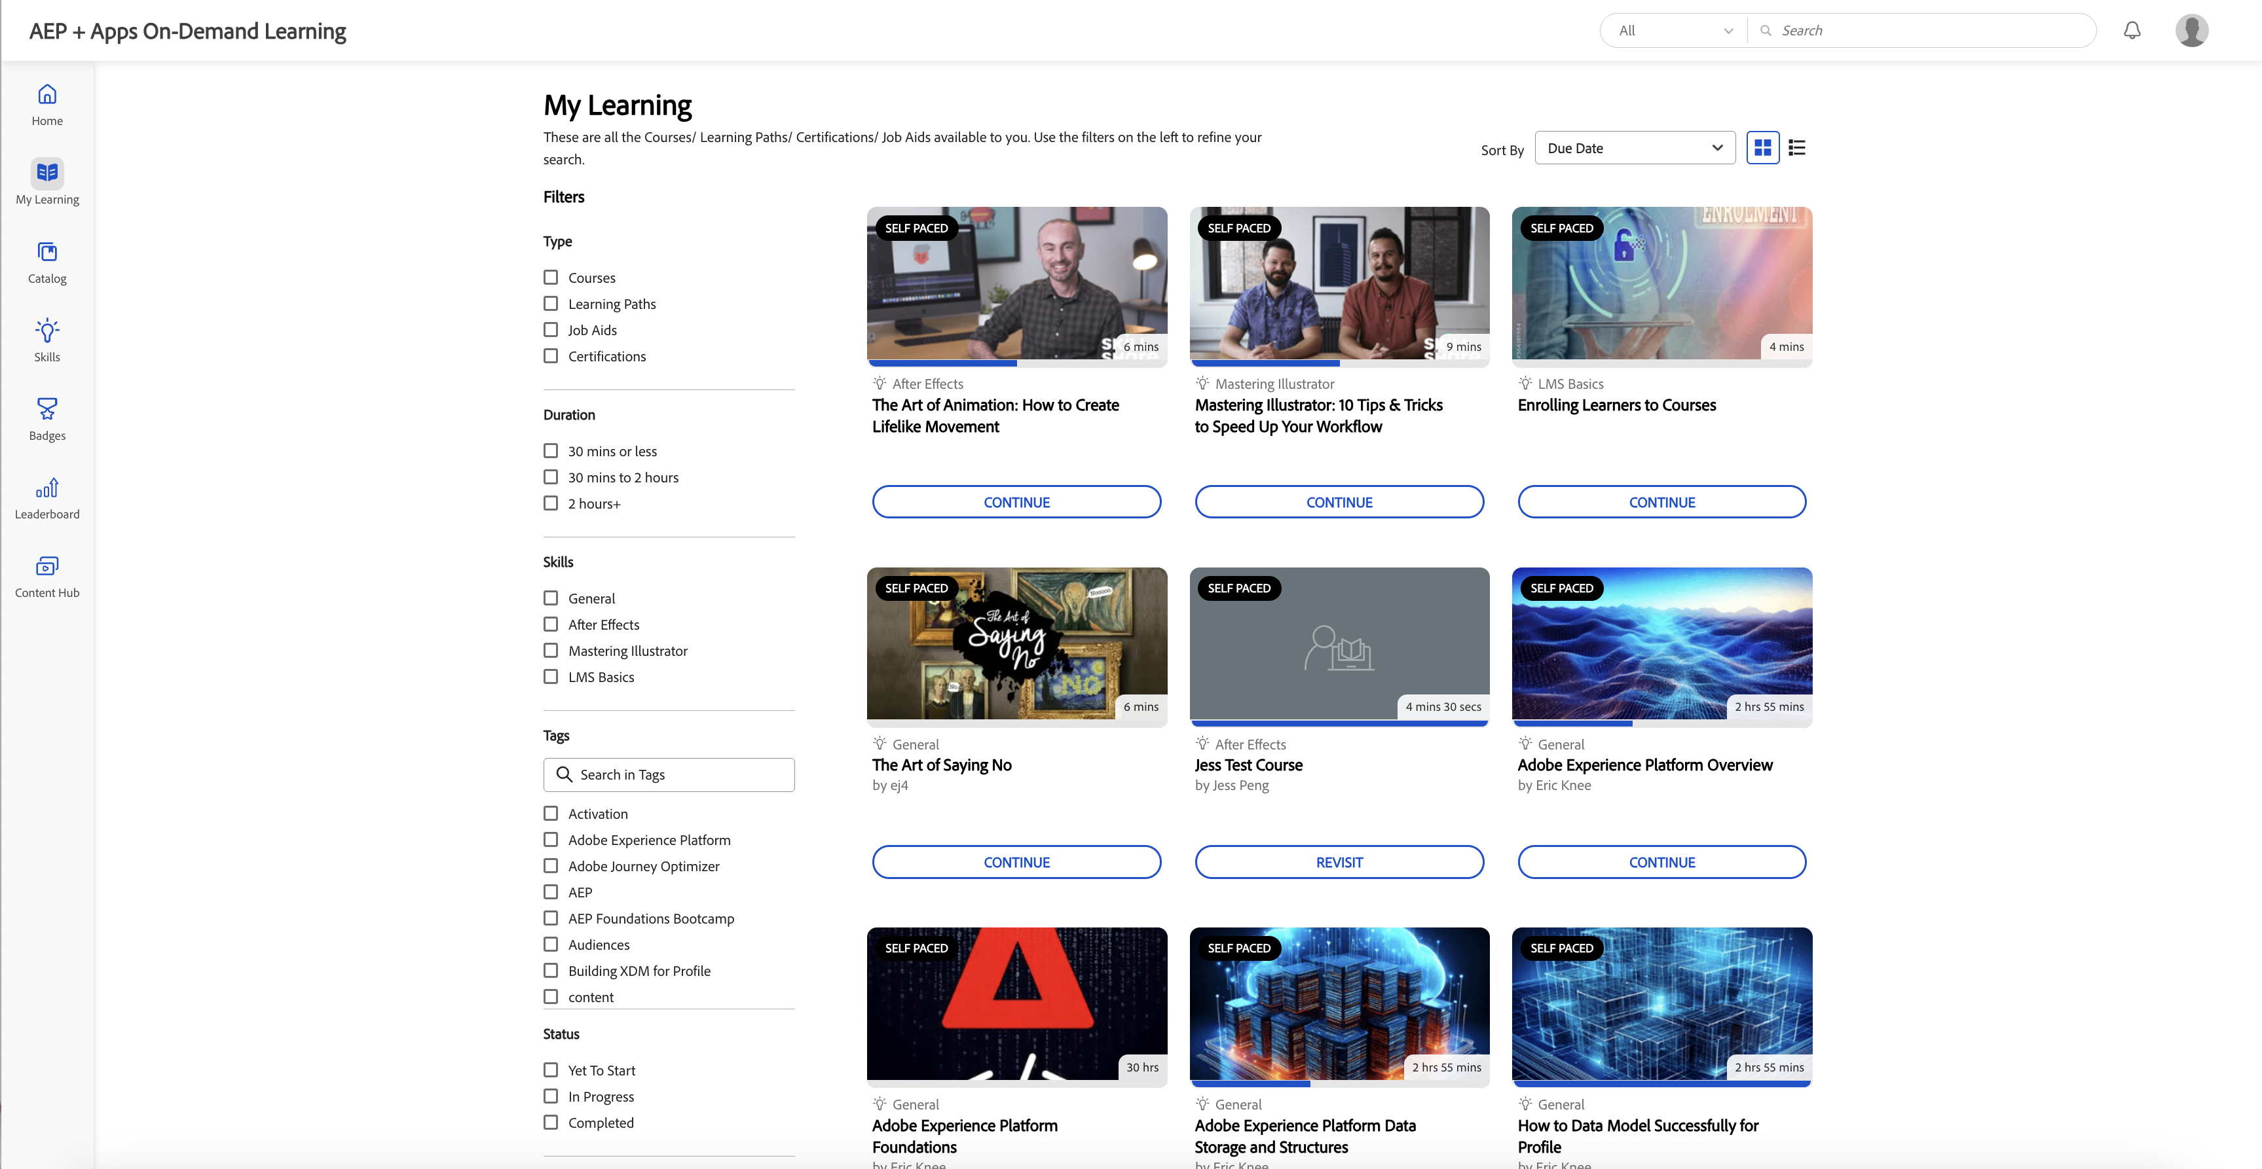The image size is (2262, 1169).
Task: Switch to list view icon
Action: [1798, 147]
